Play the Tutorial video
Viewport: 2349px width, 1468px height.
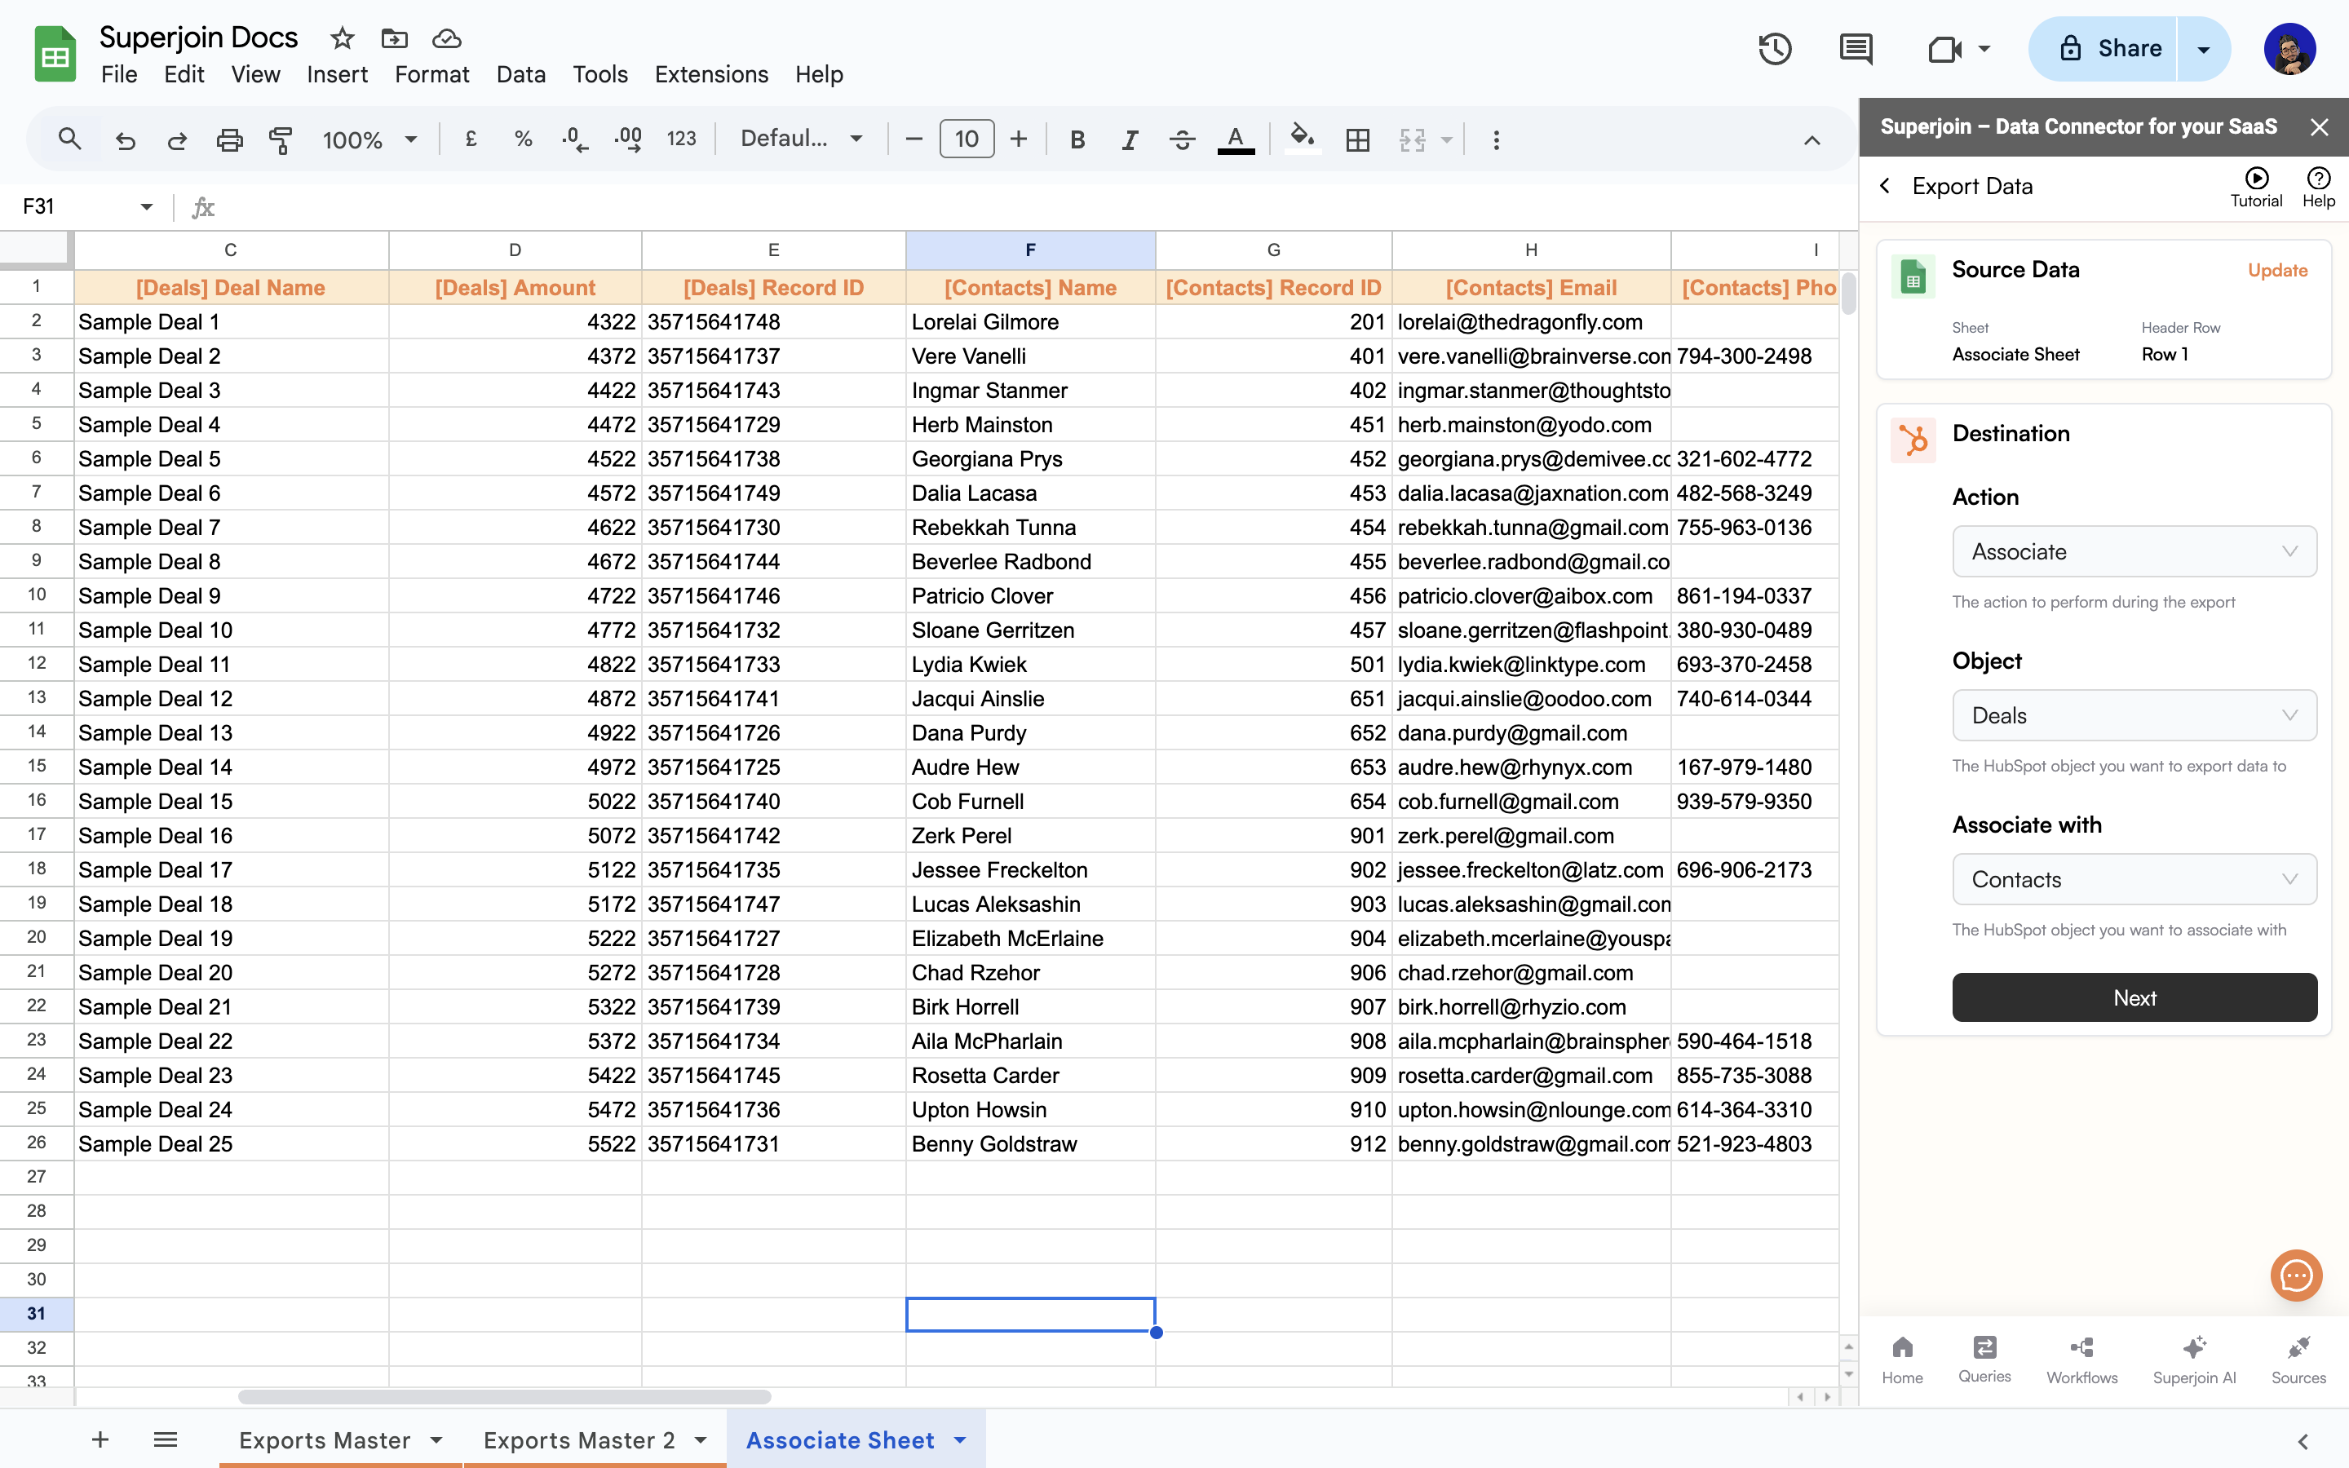2256,185
